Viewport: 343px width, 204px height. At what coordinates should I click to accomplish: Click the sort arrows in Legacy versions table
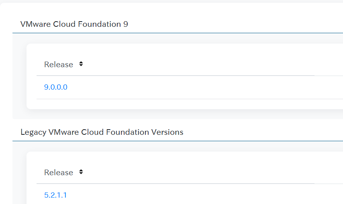pos(81,172)
